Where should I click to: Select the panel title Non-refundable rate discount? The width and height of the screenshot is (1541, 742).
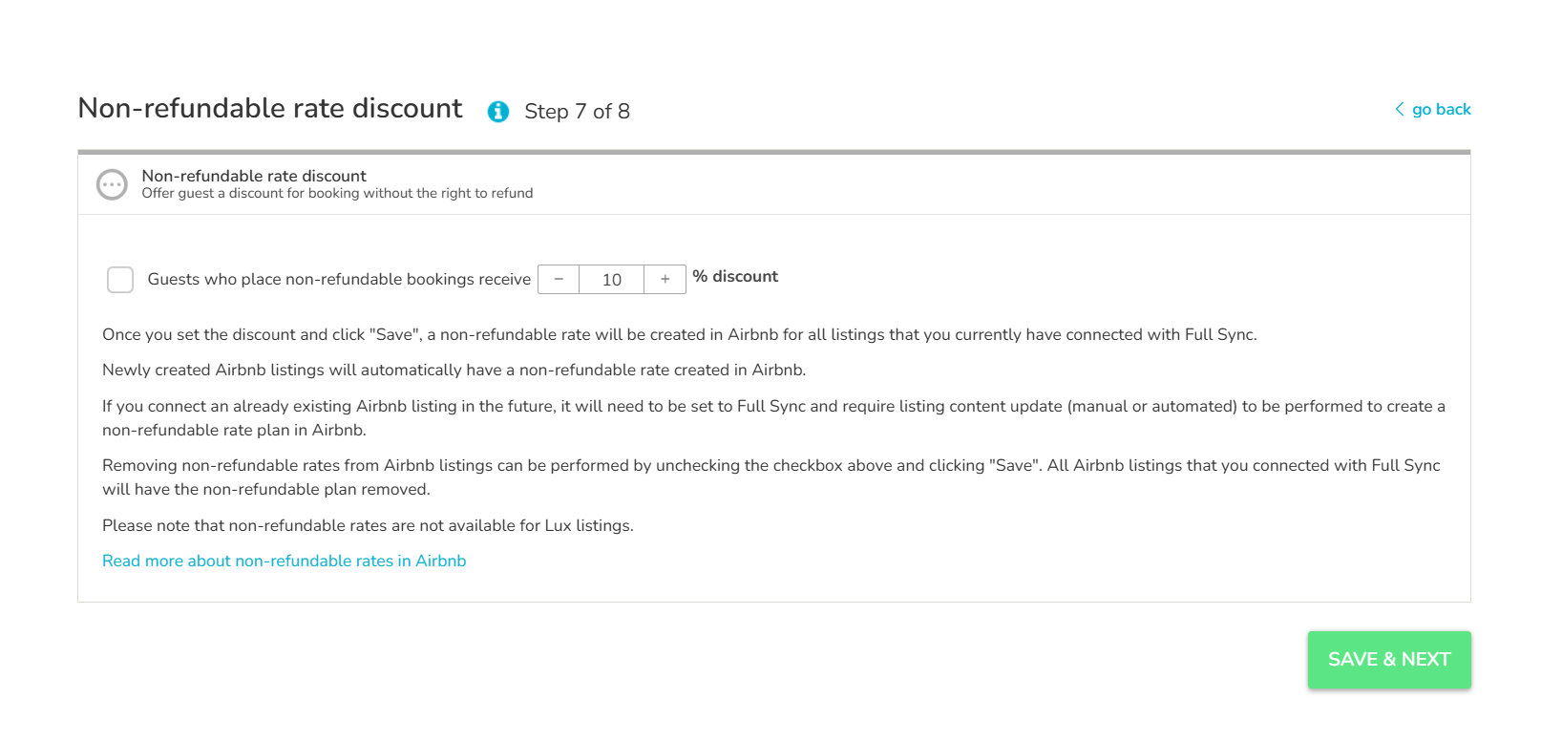click(254, 176)
